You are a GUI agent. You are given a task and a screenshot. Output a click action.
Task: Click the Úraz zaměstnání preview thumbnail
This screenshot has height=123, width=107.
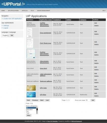29,33
